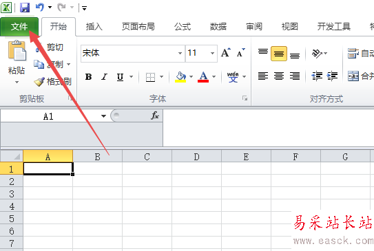Switch to the 开始 ribbon tab

[x=59, y=27]
